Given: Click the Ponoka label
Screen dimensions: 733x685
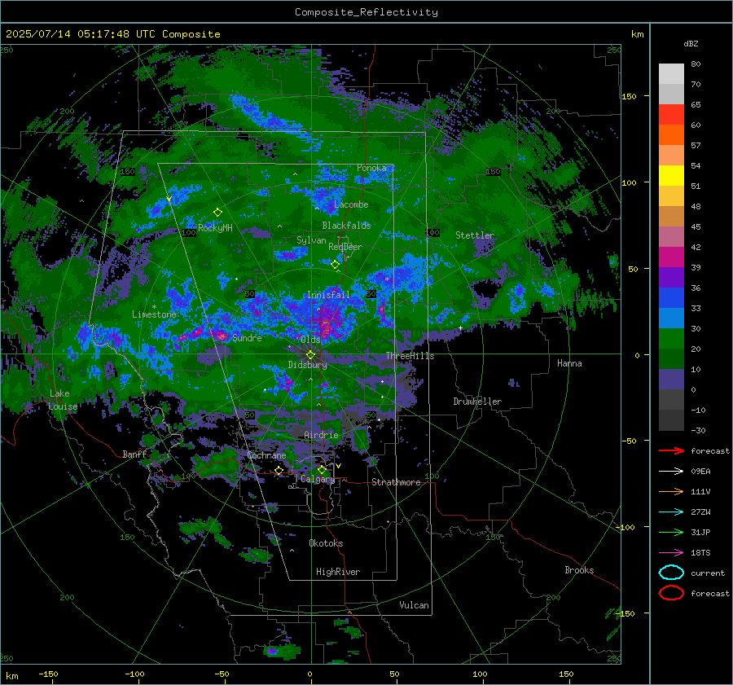Looking at the screenshot, I should (x=371, y=168).
